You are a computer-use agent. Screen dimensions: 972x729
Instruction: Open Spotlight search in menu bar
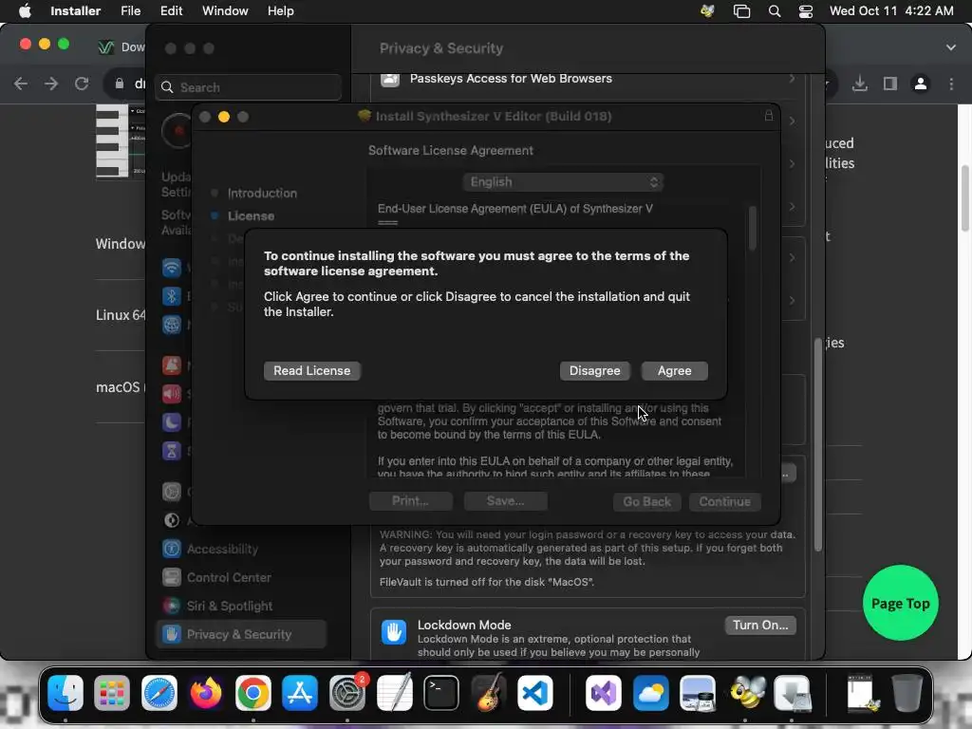click(775, 11)
